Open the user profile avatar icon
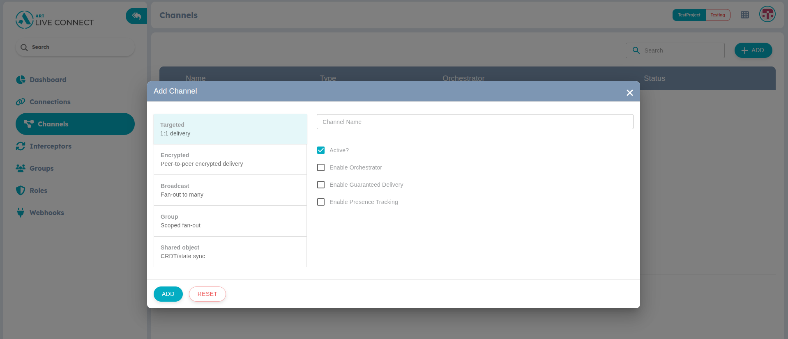This screenshot has width=788, height=339. (x=767, y=14)
